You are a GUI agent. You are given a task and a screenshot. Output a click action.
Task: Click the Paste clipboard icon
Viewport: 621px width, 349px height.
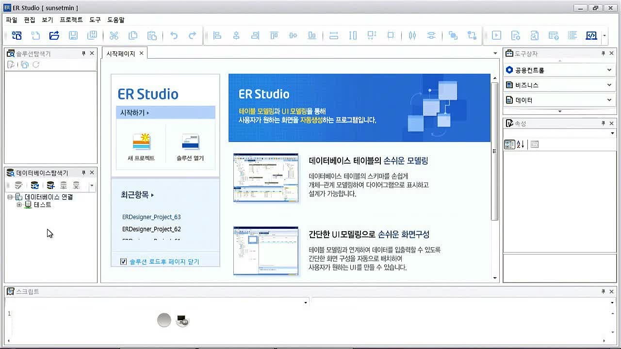click(x=152, y=35)
